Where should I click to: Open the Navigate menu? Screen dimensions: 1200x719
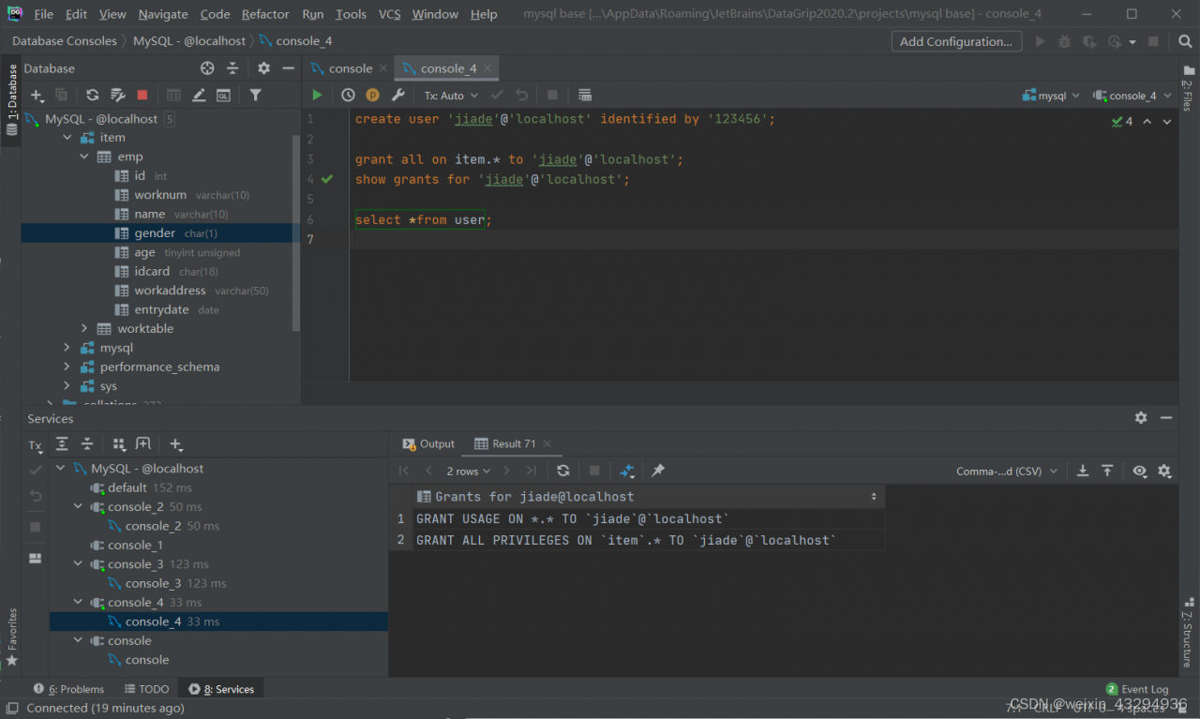tap(163, 14)
